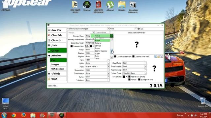Click the Windows Start orb
The image size is (211, 118).
pyautogui.click(x=4, y=115)
